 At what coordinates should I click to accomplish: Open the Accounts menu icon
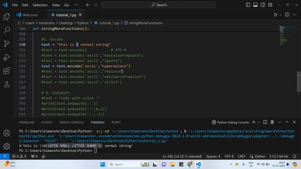(x=7, y=133)
